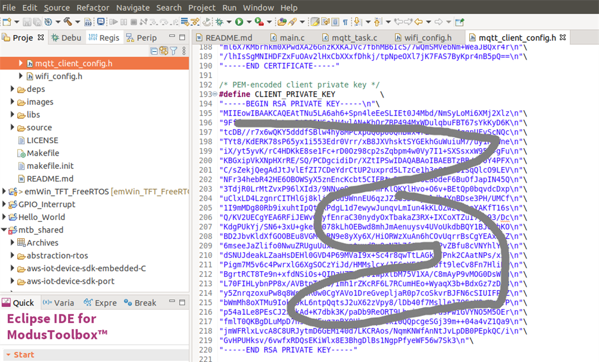Click the Build hammer icon
The image size is (599, 362).
coord(67,22)
